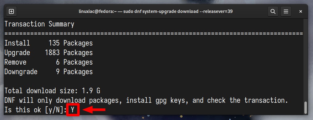Close the terminal window
The image size is (313, 120).
300,12
